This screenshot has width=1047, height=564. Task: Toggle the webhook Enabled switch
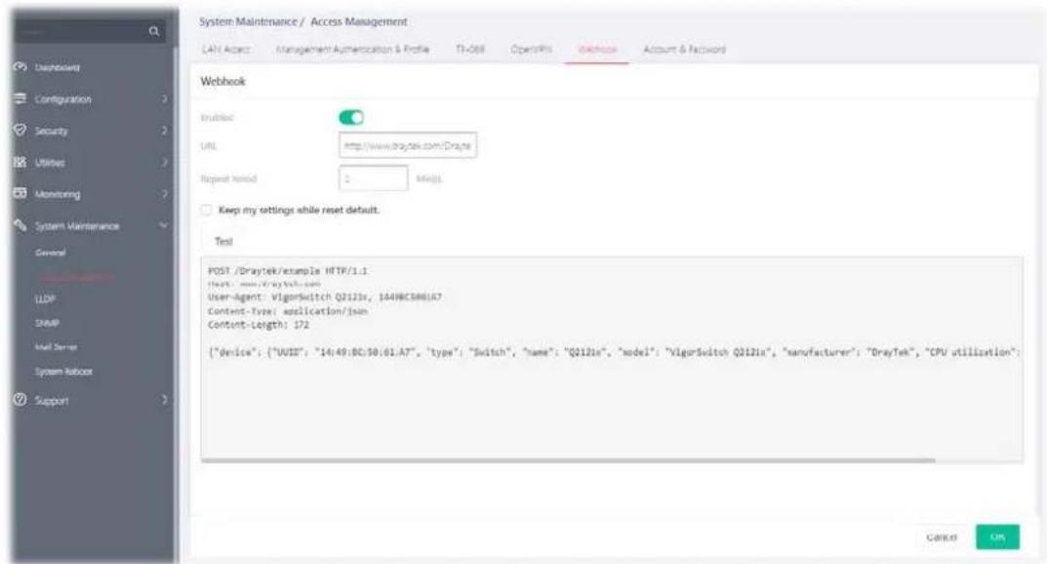point(351,117)
